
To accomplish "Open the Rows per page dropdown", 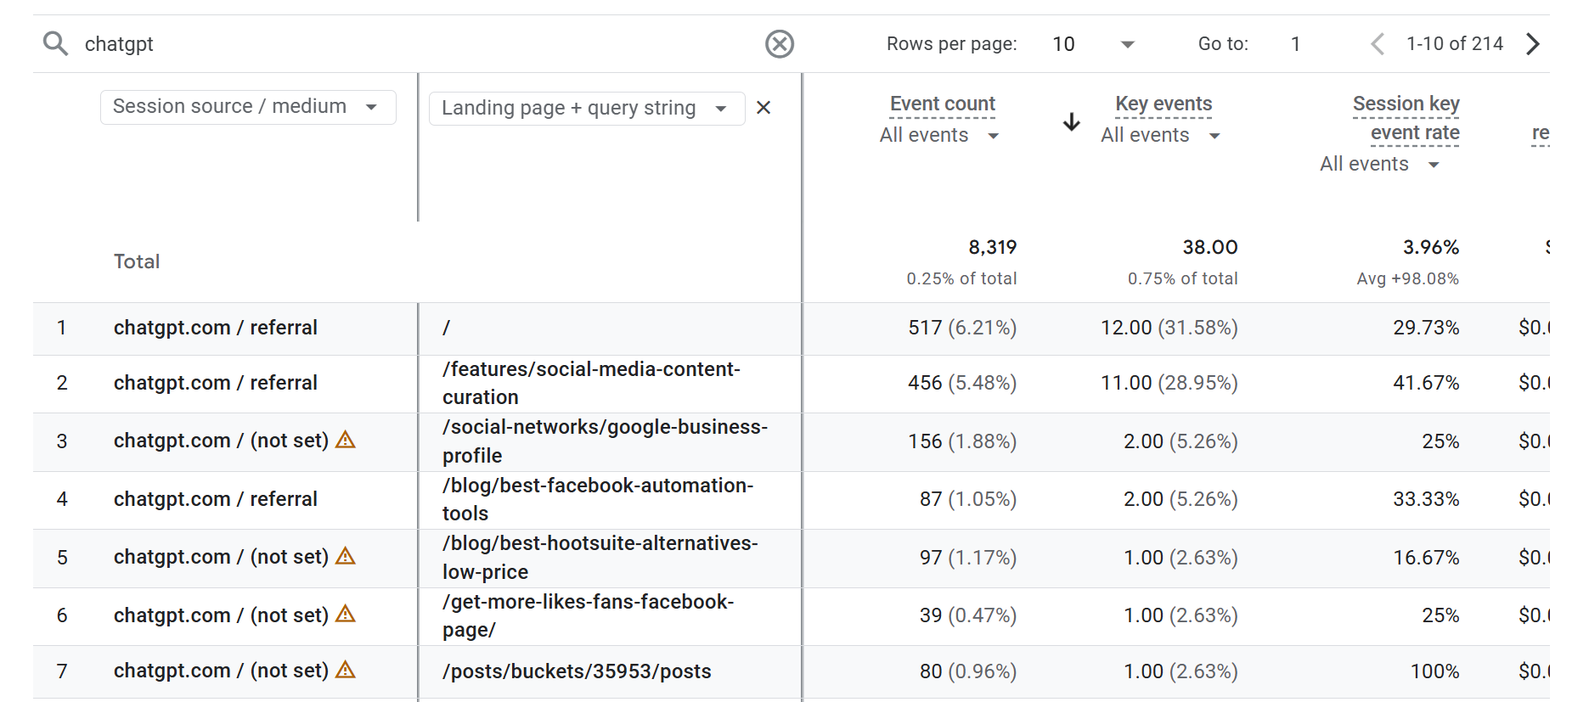I will click(x=1094, y=44).
